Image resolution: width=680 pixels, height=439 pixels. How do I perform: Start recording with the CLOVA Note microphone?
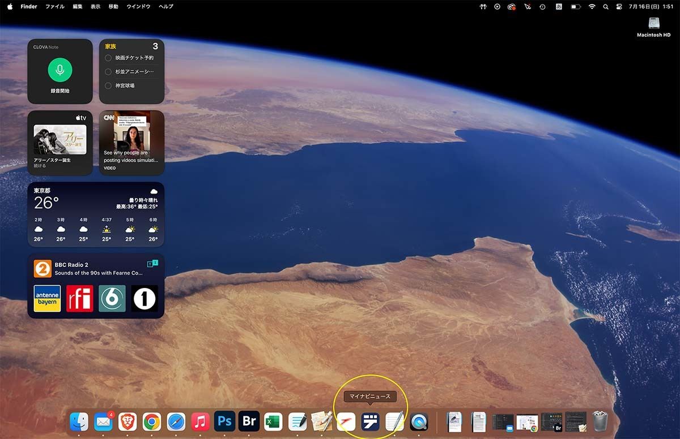pyautogui.click(x=59, y=70)
